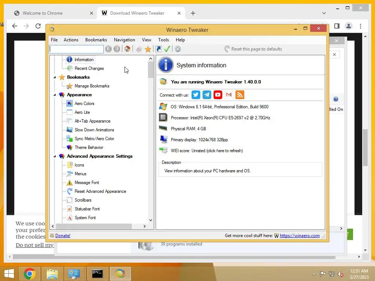
Task: Click WEI score refresh text
Action: pyautogui.click(x=207, y=151)
